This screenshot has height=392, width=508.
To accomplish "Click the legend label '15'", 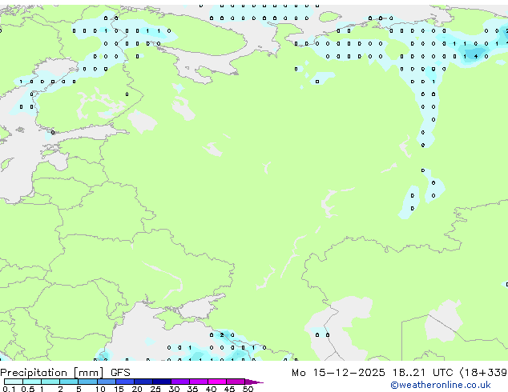I will tap(119, 389).
